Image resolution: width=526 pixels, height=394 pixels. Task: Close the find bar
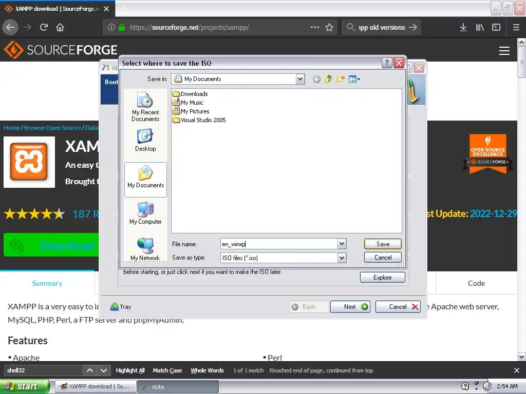517,370
